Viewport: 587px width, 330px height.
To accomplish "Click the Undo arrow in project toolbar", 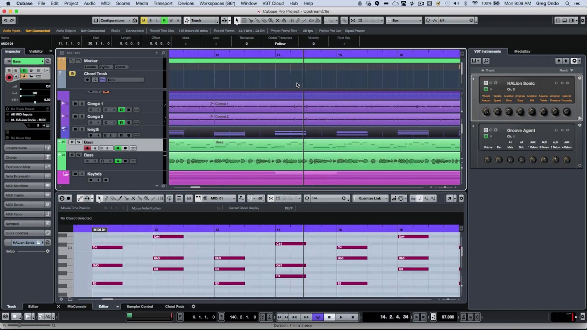I will tap(5, 20).
